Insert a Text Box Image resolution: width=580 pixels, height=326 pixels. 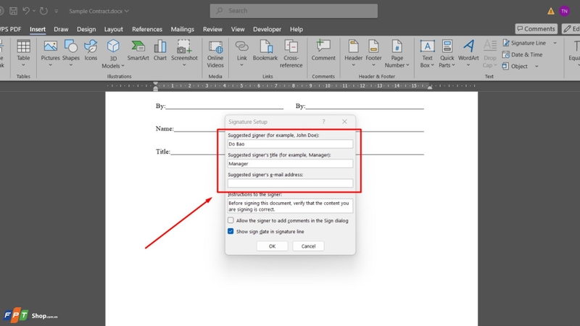(427, 54)
